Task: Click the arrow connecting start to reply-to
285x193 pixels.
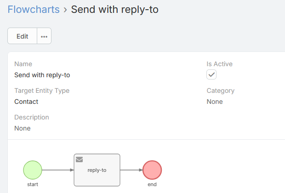Action: point(58,170)
